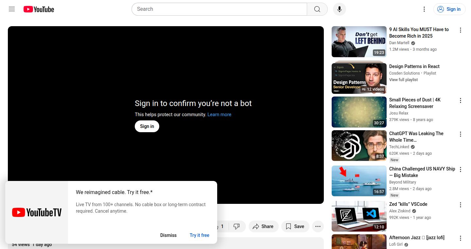471x249 pixels.
Task: Open the Design Patterns in React thumbnail
Action: (x=359, y=79)
